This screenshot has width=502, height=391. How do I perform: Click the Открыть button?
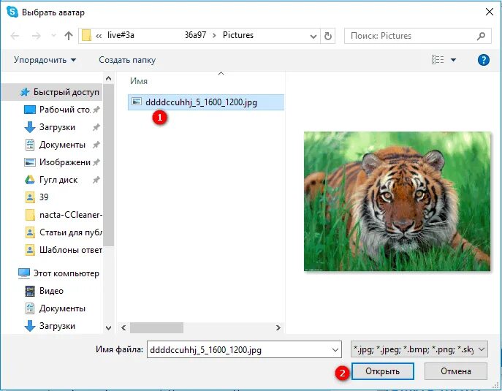[383, 371]
